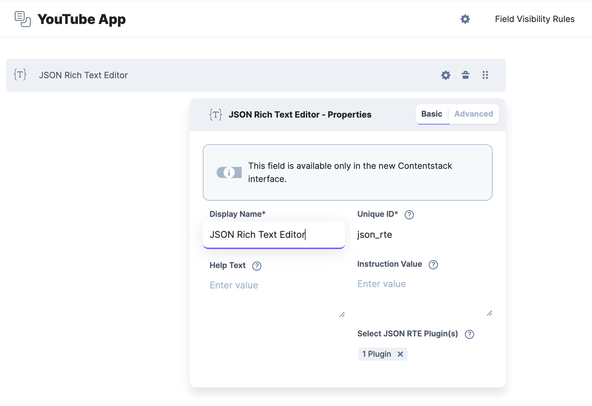Switch to the Advanced tab
The width and height of the screenshot is (592, 406).
click(473, 114)
